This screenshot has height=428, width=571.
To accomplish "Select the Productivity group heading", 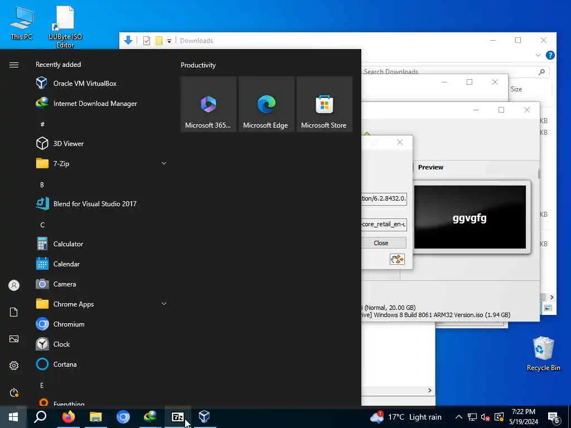I will (x=198, y=65).
